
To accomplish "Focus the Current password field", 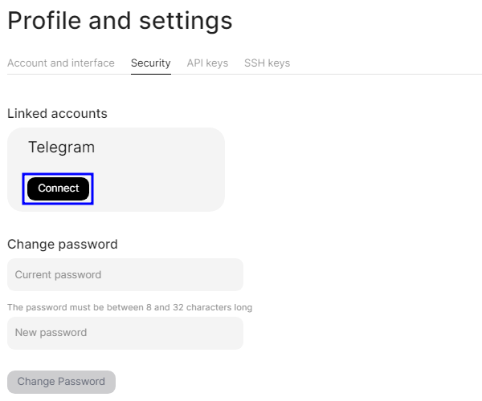I will 125,275.
